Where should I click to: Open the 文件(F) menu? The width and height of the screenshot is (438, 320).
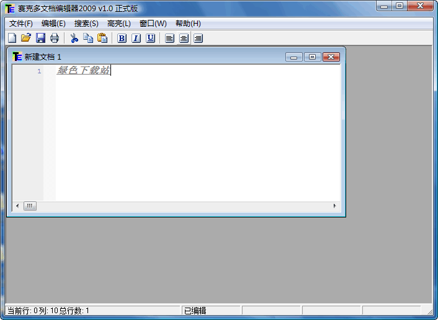[21, 24]
